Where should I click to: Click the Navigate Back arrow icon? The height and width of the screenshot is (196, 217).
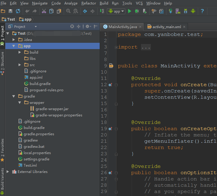coord(85,11)
